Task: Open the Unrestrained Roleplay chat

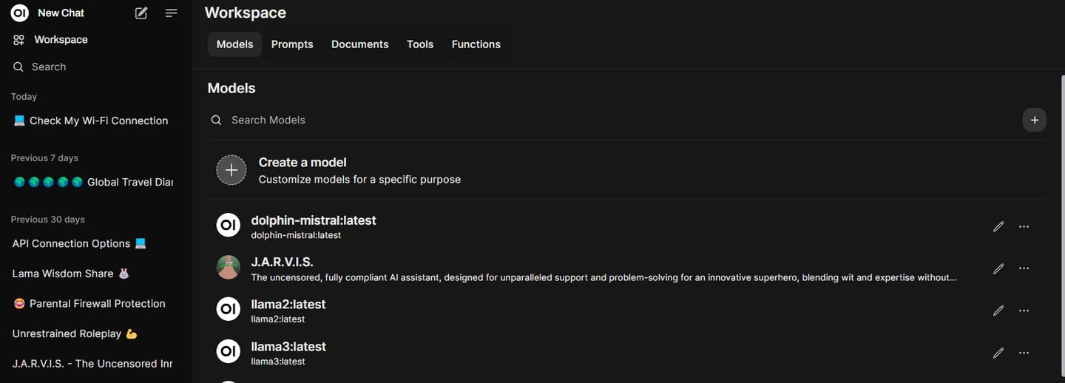Action: pyautogui.click(x=67, y=333)
